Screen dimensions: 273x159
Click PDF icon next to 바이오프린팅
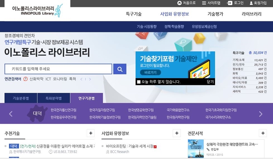pyautogui.click(x=155, y=147)
